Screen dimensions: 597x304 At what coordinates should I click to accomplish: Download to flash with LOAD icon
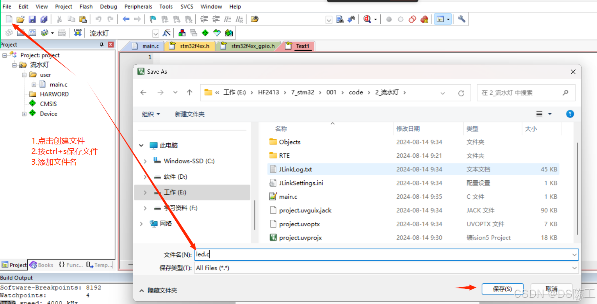click(77, 33)
